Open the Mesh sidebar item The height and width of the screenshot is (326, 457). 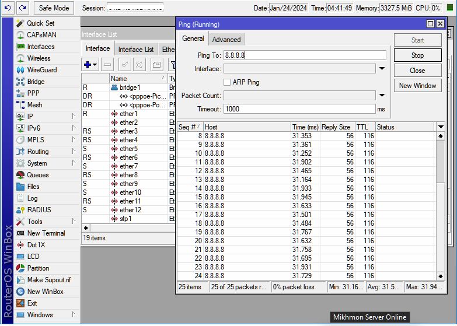click(x=34, y=105)
